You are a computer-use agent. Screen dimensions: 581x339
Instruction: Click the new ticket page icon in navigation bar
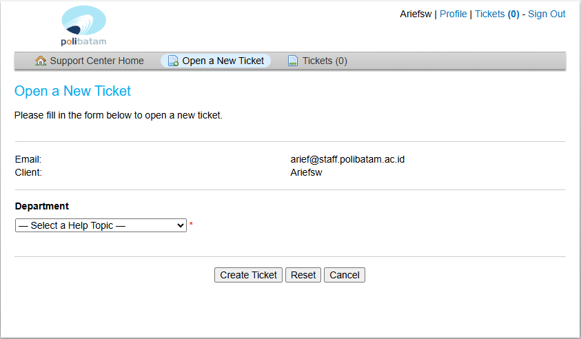173,61
